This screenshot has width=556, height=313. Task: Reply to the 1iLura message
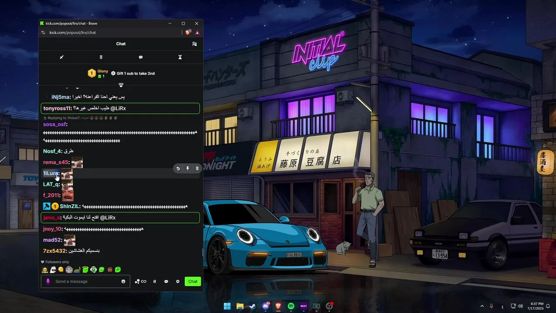click(178, 169)
